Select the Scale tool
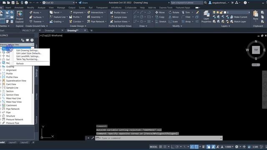Screen dimensions: 267x150 point(173,22)
